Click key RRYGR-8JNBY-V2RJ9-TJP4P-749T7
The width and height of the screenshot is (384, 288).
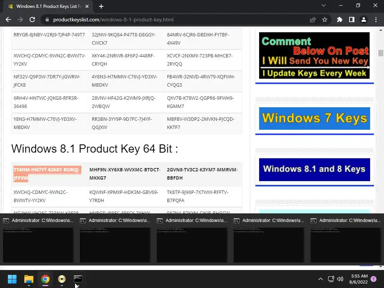click(49, 35)
